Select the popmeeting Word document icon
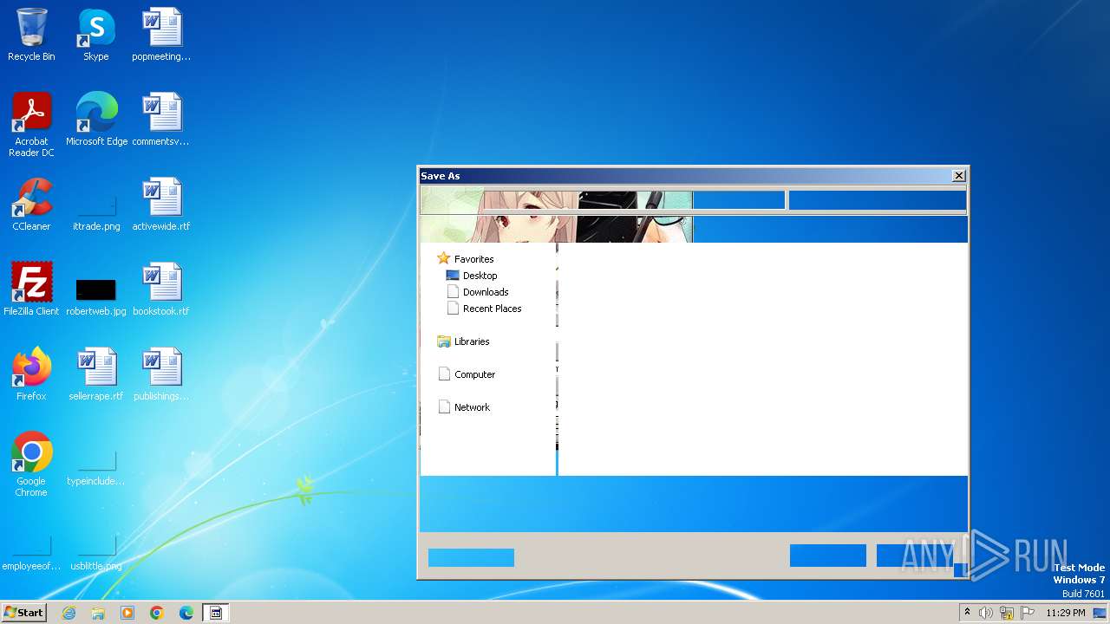Screen dimensions: 1110x624 pyautogui.click(x=161, y=35)
